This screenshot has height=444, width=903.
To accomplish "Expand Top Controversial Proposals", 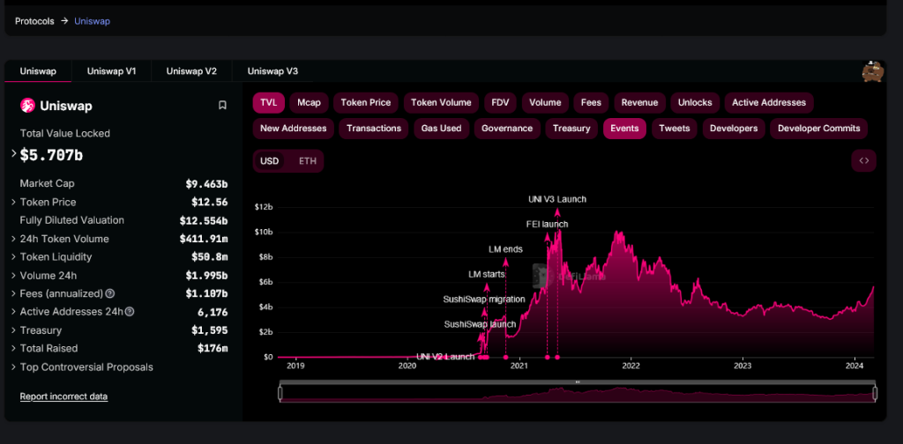I will 13,367.
